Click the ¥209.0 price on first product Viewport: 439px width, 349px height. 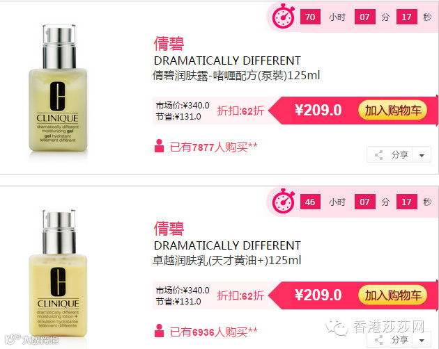pyautogui.click(x=318, y=110)
